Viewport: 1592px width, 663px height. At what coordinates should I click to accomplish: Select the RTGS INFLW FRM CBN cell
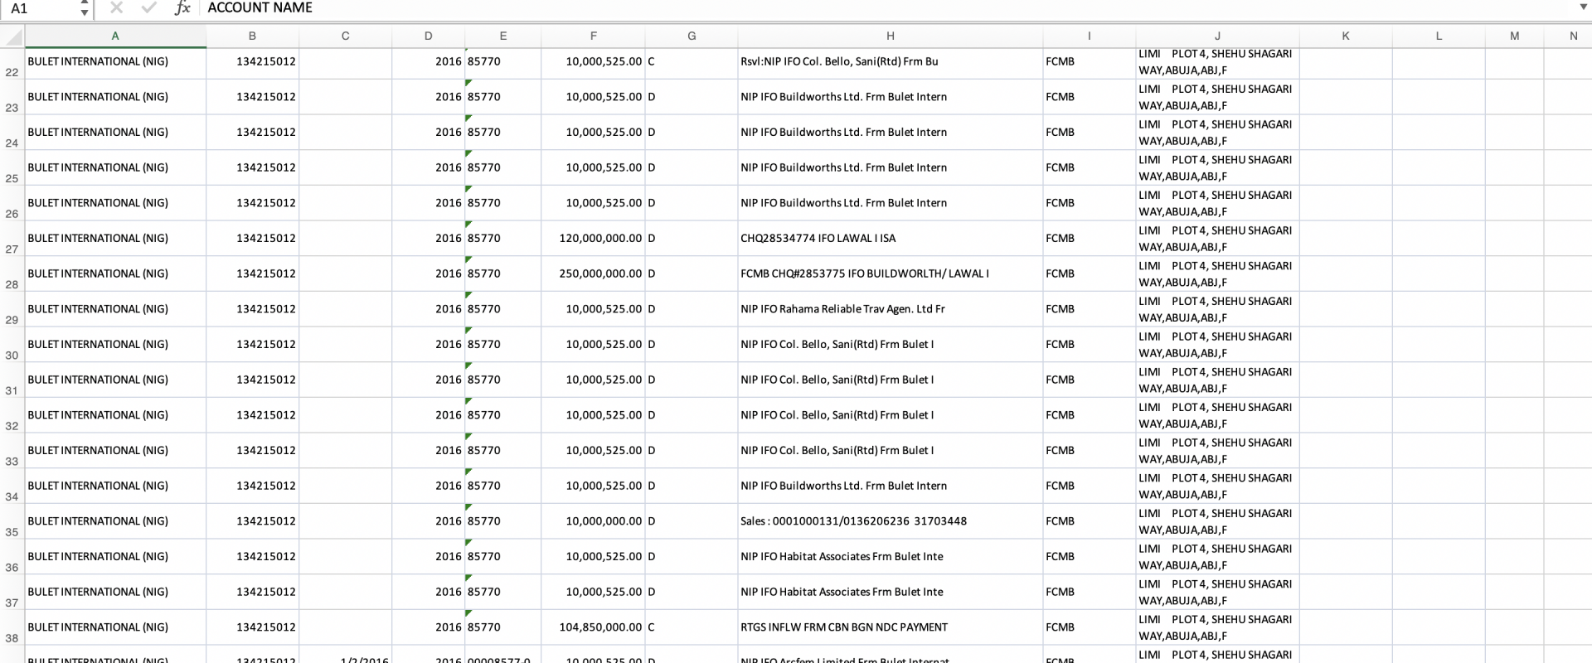[890, 627]
